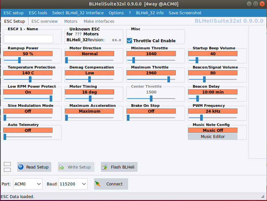Click the Read Setup icon
267x201 pixels.
point(21,167)
